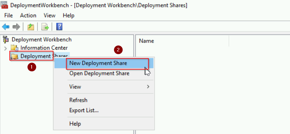Select Export List... in context menu
This screenshot has width=290, height=134.
104,110
